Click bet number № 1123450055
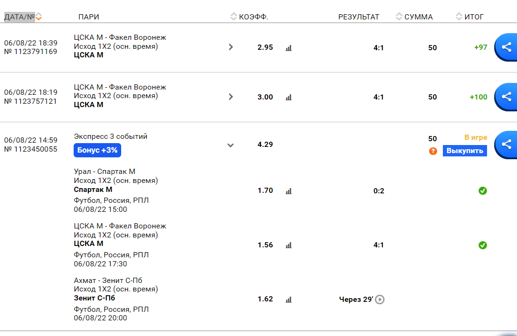The height and width of the screenshot is (336, 517). (31, 149)
